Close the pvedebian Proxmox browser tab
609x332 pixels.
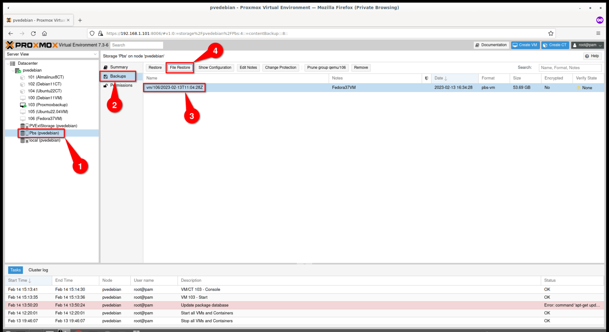[68, 20]
